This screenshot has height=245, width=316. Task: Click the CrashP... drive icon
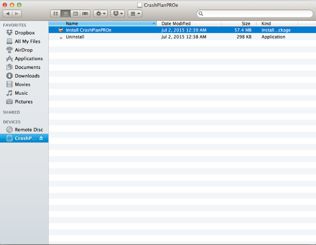[9, 138]
